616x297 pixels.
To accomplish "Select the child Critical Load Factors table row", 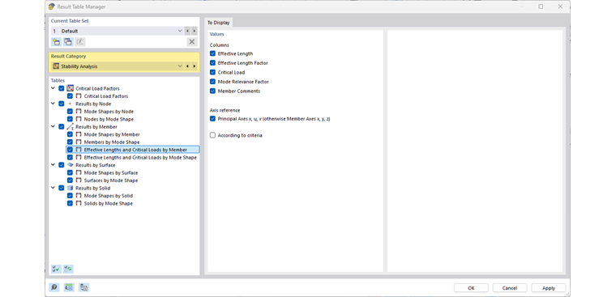I will tap(106, 96).
